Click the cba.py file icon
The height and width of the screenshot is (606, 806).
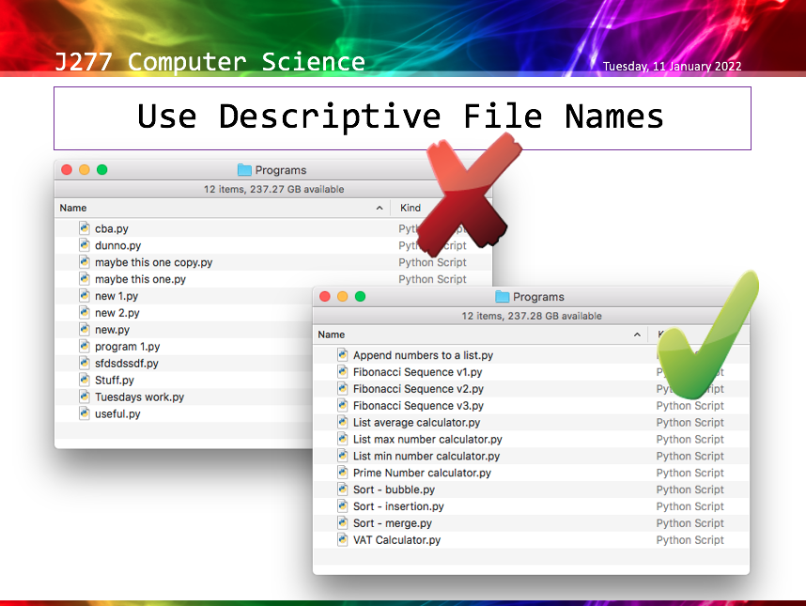click(x=85, y=228)
